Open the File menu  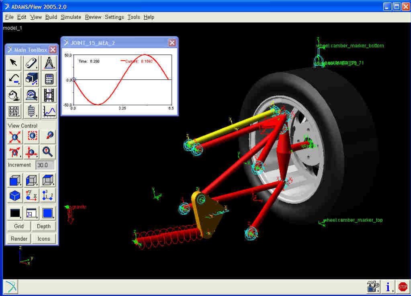9,17
